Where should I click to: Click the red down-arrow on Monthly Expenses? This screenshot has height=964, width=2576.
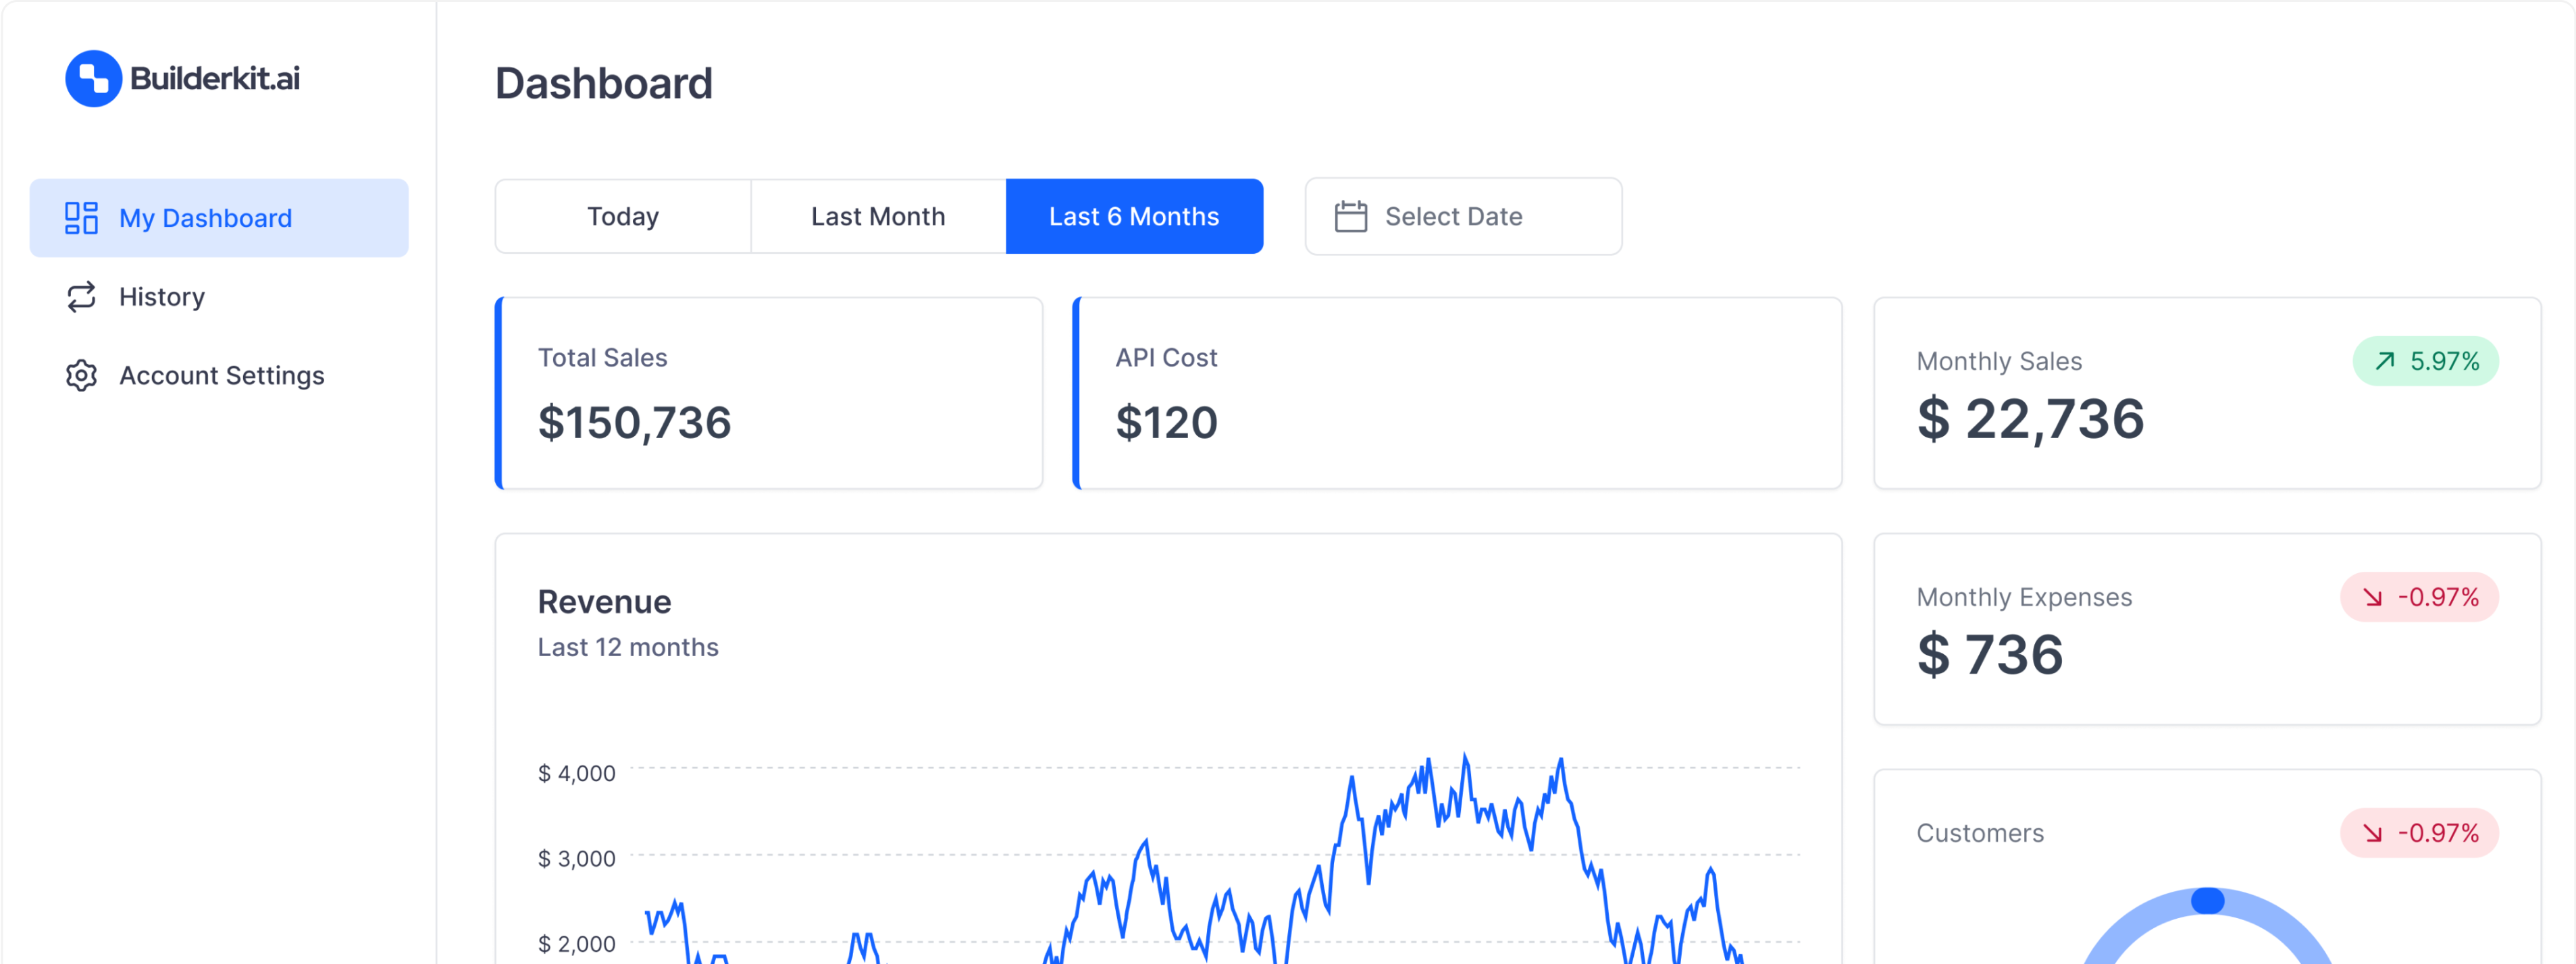click(2372, 597)
